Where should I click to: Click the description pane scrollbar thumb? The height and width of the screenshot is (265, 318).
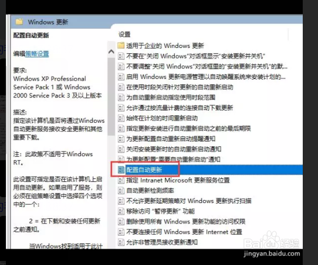point(111,97)
